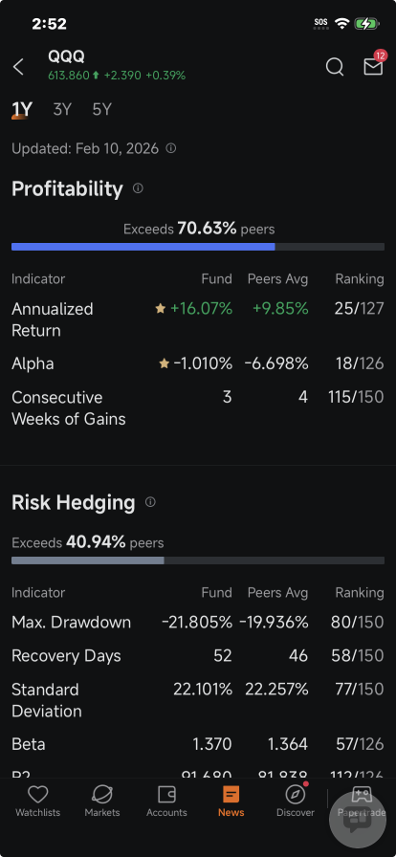Tap the info icon next to Risk Hedging
Image resolution: width=396 pixels, height=857 pixels.
click(150, 502)
